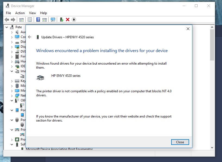
Task: Expand the Audio inputs tree category
Action: tap(12, 32)
